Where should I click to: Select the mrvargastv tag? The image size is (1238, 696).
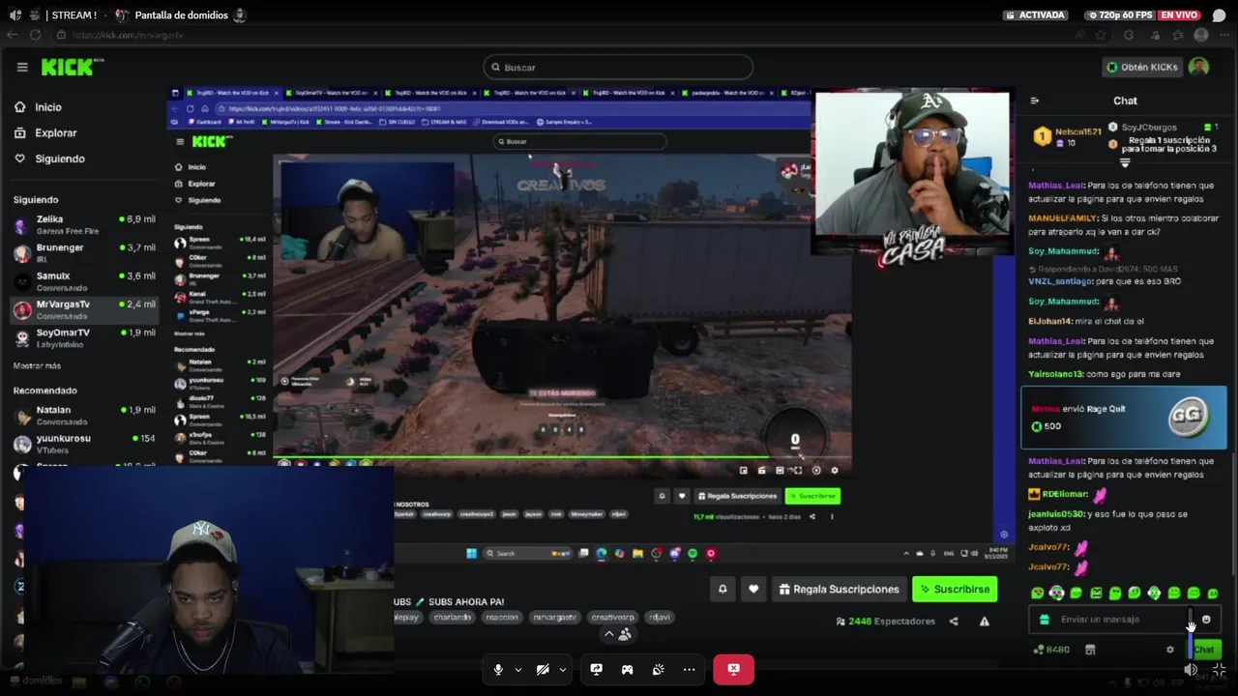[x=555, y=617]
